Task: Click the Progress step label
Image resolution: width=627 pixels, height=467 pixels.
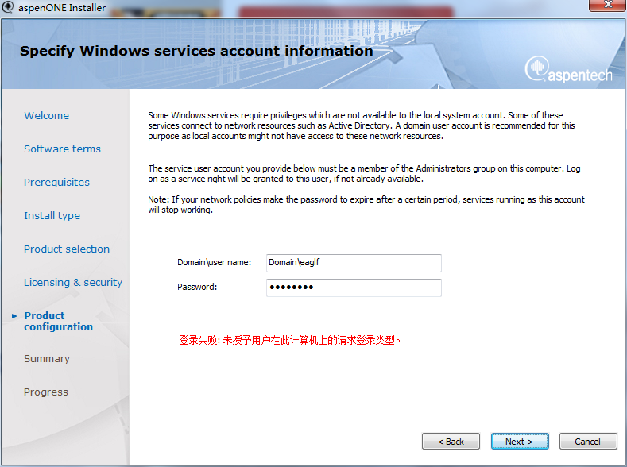Action: 46,392
